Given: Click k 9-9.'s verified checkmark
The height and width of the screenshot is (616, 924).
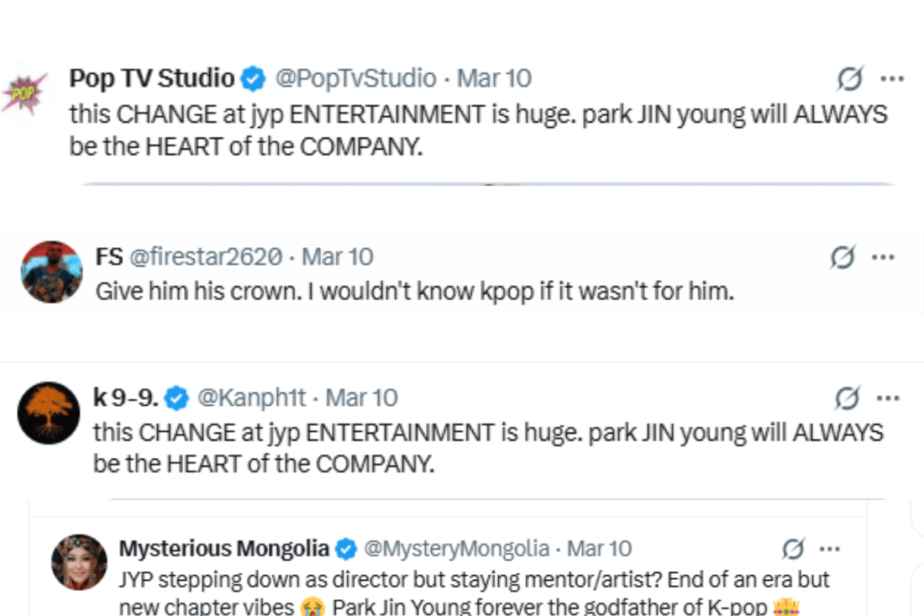Looking at the screenshot, I should [177, 397].
